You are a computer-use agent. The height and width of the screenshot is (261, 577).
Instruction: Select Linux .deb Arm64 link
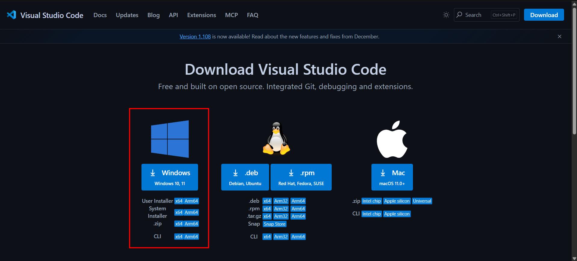[298, 201]
